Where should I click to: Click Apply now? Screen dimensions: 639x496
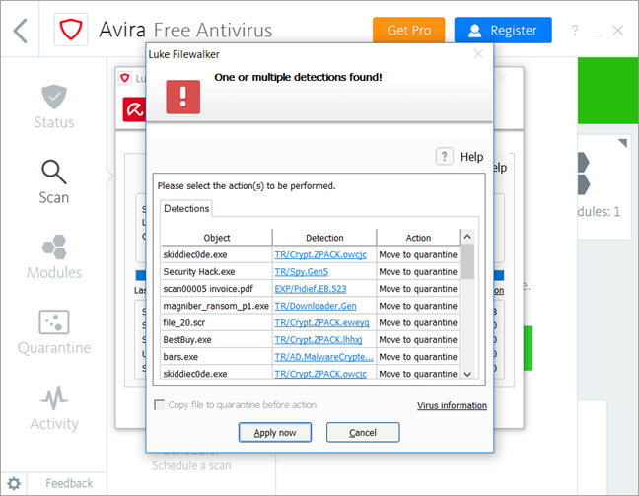point(275,433)
